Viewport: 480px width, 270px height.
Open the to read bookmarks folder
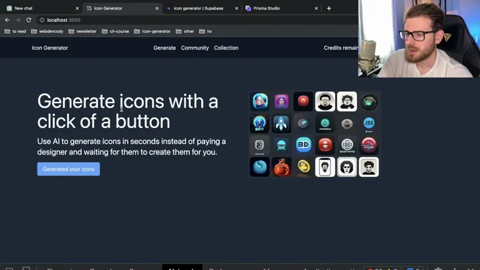coord(15,31)
